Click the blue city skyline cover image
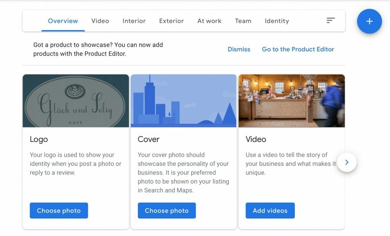Screen dimensions: 390x236 184,101
